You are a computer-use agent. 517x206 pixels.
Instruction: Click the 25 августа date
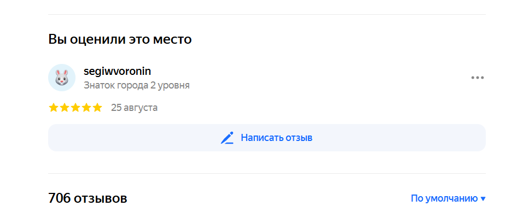134,108
